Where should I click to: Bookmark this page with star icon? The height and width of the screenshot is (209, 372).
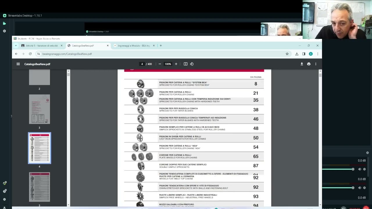click(x=287, y=54)
